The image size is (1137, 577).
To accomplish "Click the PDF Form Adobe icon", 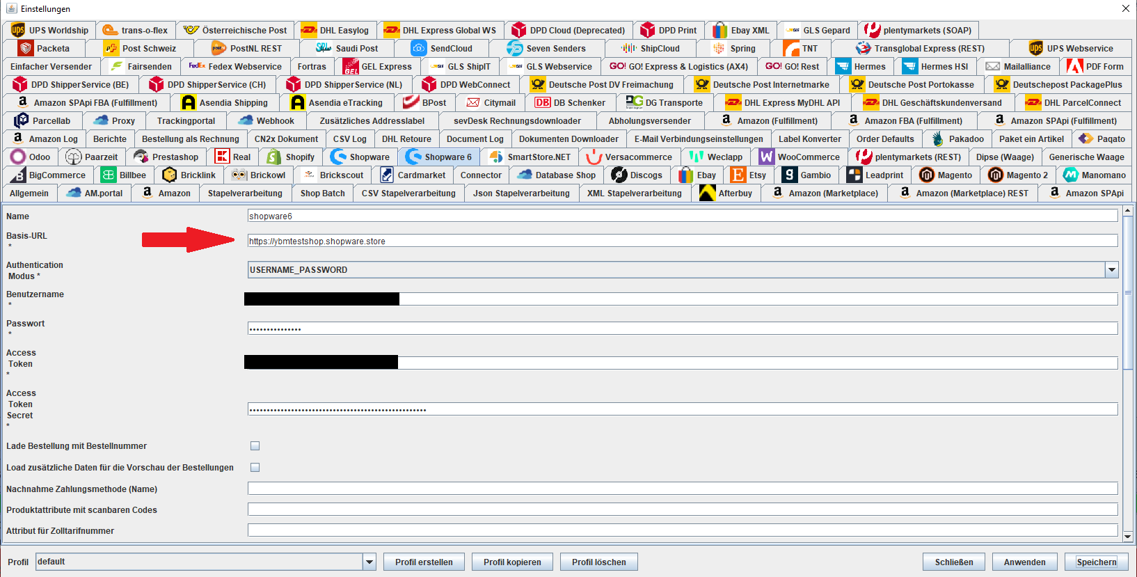I will click(x=1075, y=66).
